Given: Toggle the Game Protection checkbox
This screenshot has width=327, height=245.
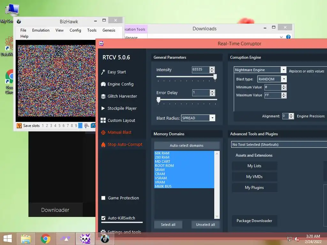Looking at the screenshot, I should pos(103,198).
